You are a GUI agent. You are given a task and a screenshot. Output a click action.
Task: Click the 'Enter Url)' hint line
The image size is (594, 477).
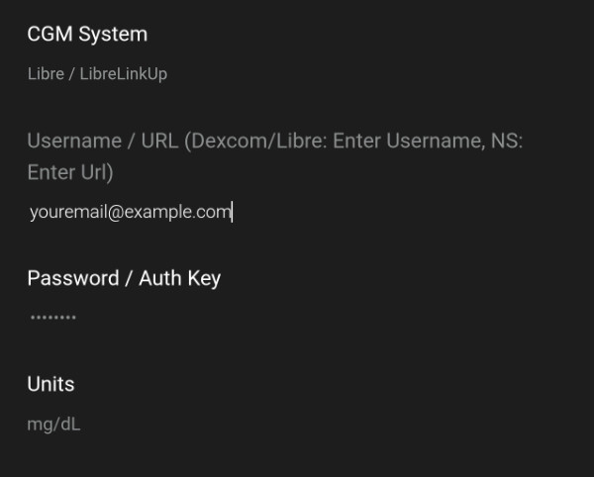click(70, 172)
